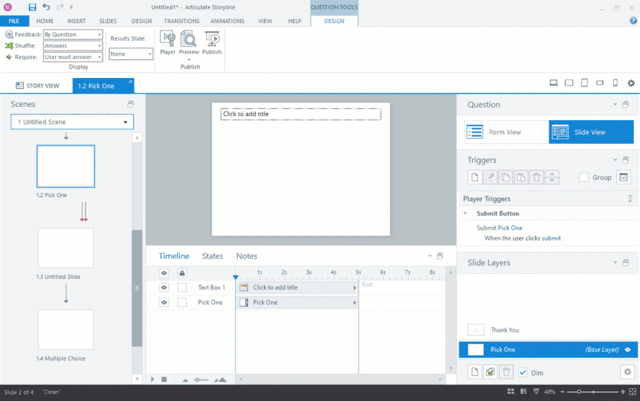Create a new trigger in Triggers panel
This screenshot has width=640, height=401.
pyautogui.click(x=474, y=177)
